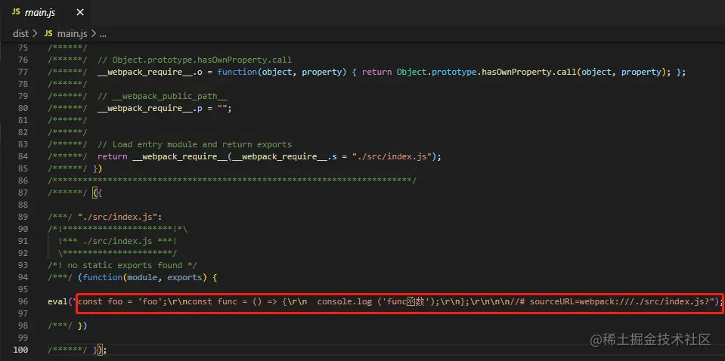Click the JS file icon in the tab
Image resolution: width=725 pixels, height=361 pixels.
(x=16, y=13)
